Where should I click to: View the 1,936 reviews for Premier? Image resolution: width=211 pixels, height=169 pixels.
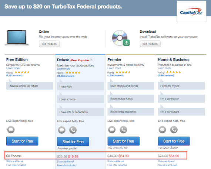[x=115, y=75]
